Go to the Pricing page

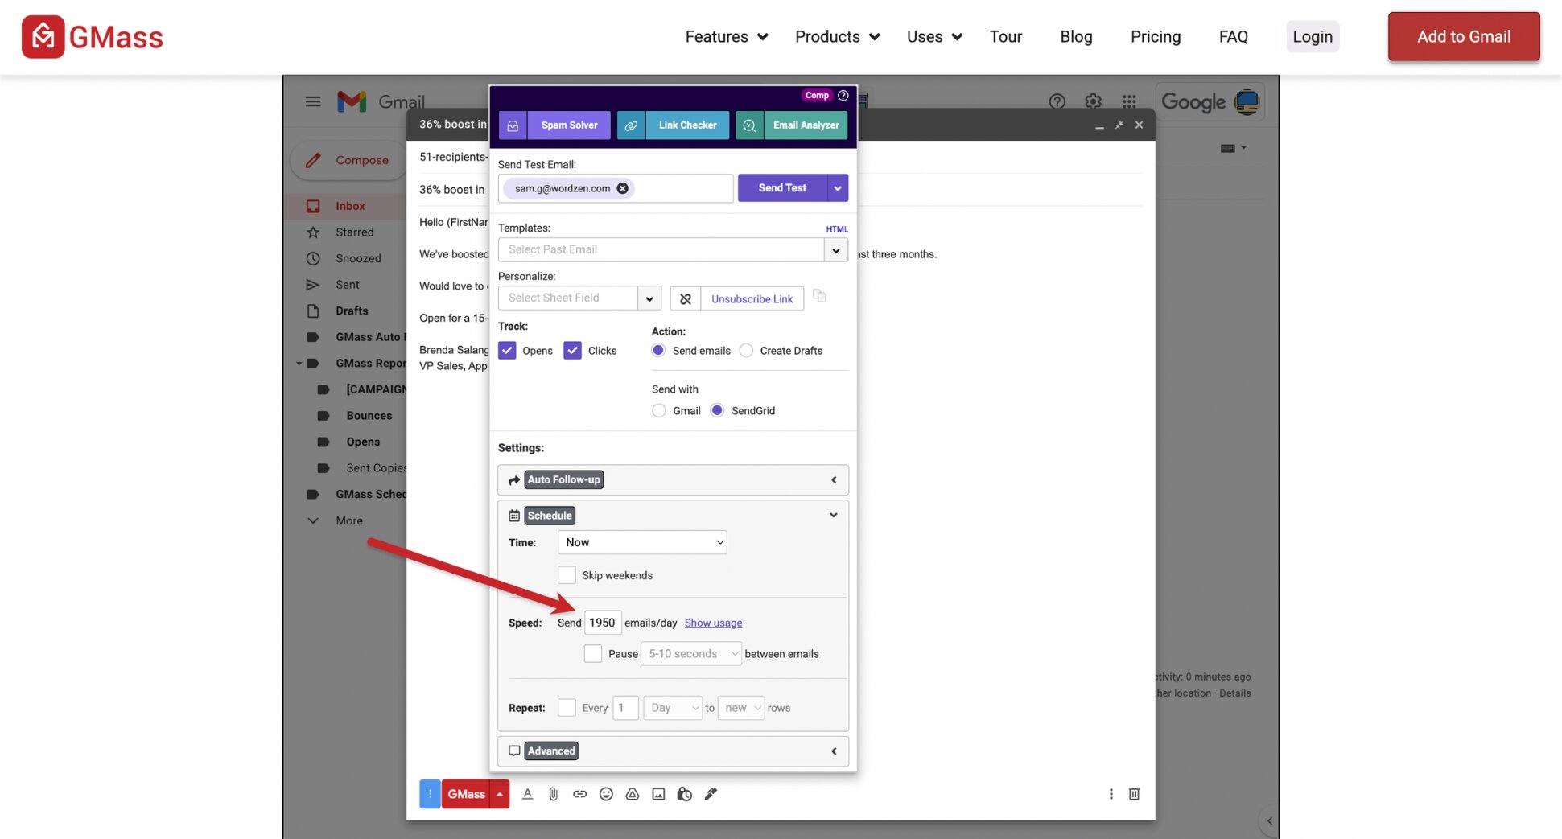[1156, 37]
